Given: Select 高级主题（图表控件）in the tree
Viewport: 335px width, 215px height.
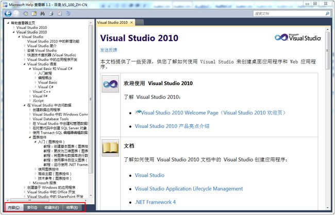Looking at the screenshot, I should (55, 174).
